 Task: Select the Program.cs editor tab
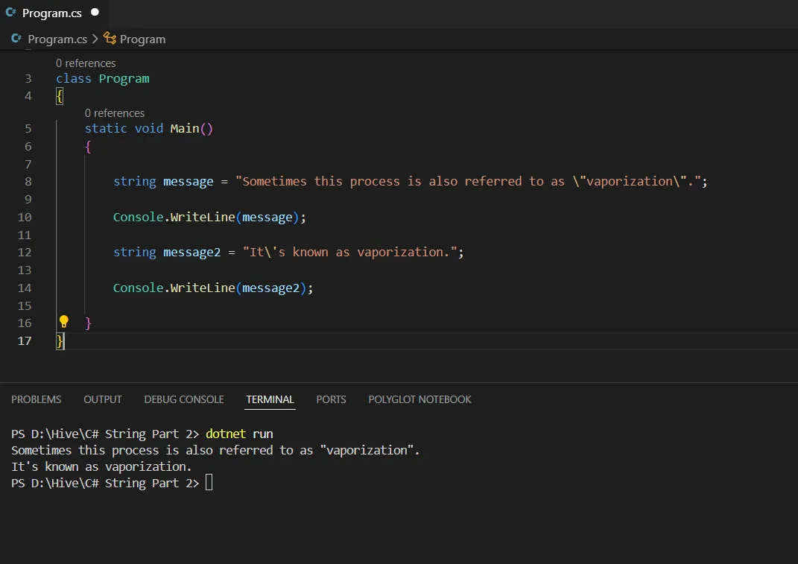[52, 13]
